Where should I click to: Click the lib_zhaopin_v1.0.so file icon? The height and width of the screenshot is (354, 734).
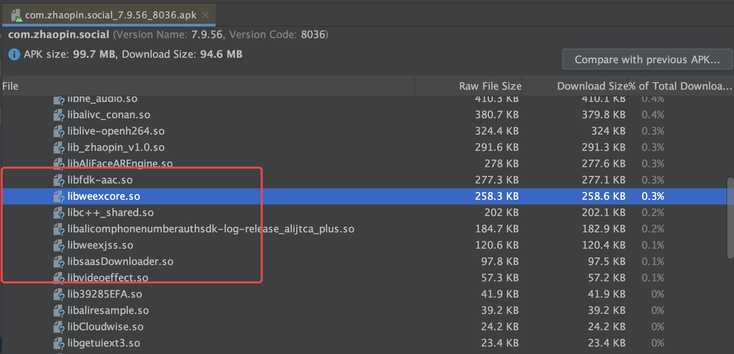(x=59, y=148)
